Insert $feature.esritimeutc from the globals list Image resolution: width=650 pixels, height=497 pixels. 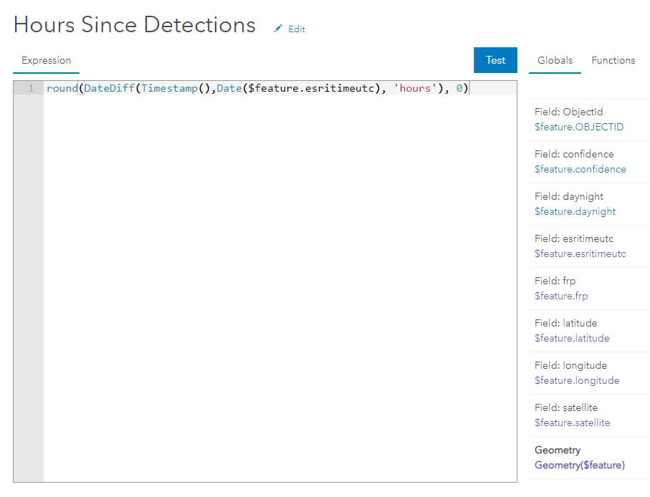[x=580, y=254]
